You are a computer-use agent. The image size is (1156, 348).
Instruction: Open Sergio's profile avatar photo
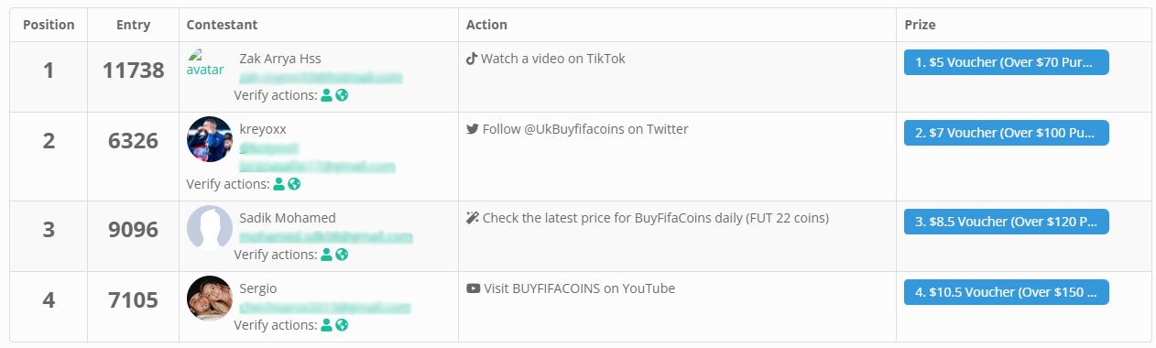(x=210, y=299)
